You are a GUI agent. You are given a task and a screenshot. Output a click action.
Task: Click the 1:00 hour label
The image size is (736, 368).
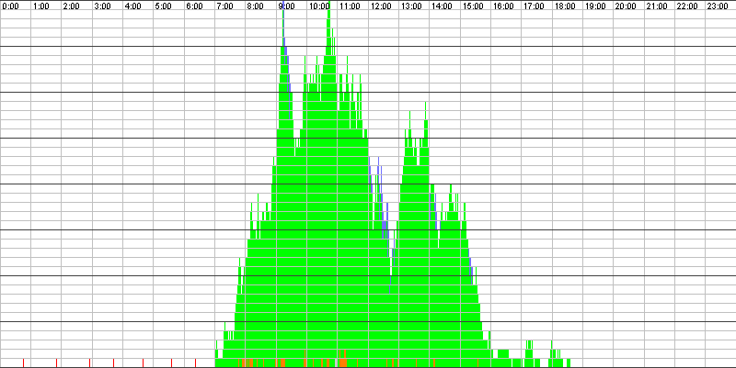[40, 6]
